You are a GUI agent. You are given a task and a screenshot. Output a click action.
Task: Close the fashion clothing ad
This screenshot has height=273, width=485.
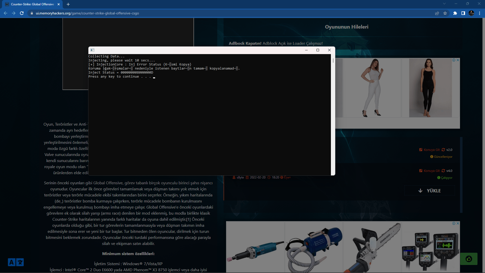[458, 60]
